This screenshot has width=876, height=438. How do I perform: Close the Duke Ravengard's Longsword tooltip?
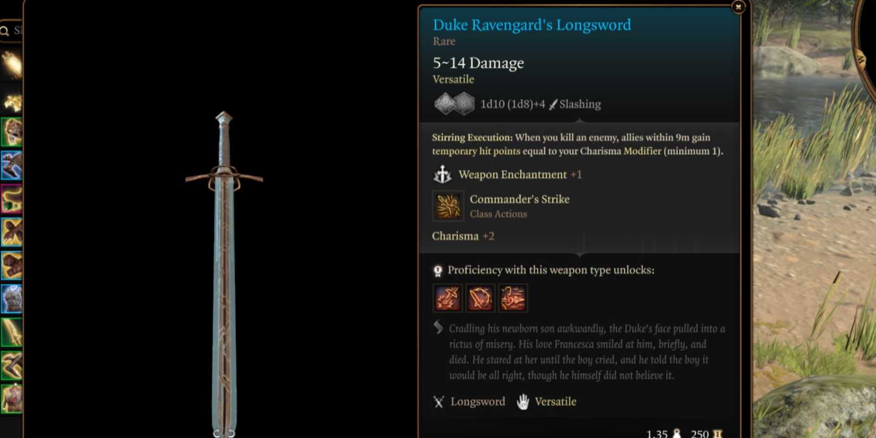(738, 7)
